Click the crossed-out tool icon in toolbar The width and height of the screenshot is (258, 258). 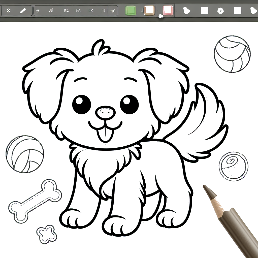tap(51, 11)
